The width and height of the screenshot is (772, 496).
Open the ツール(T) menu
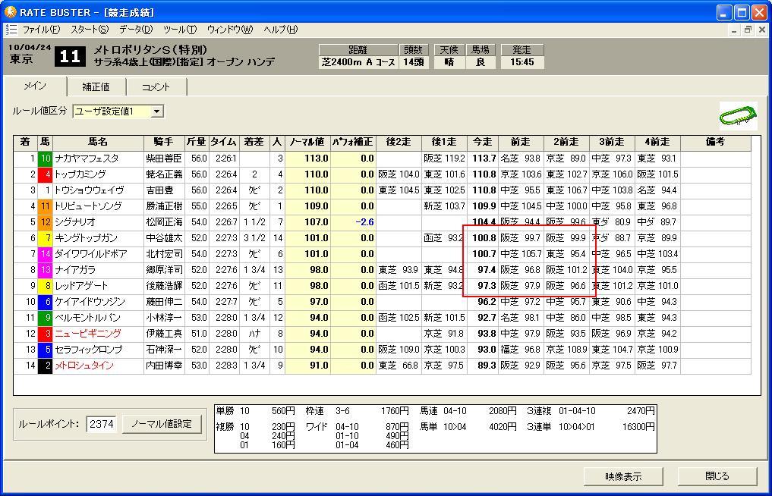(180, 30)
